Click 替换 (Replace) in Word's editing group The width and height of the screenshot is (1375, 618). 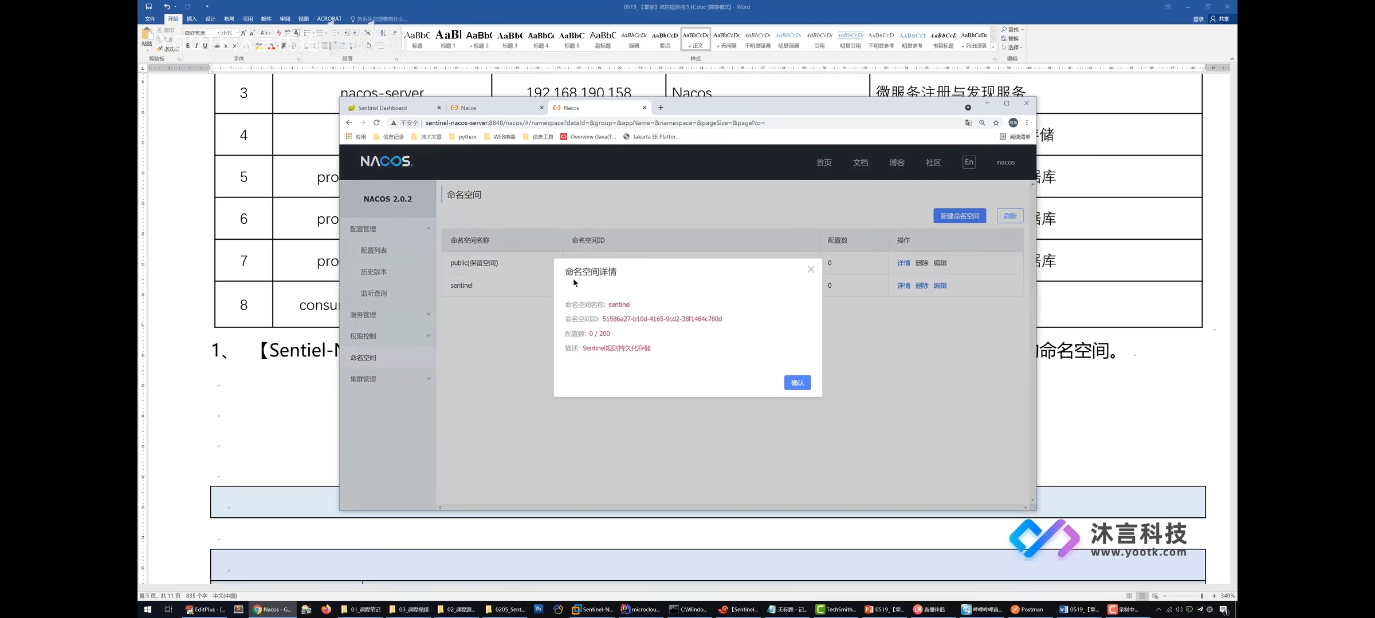1011,38
